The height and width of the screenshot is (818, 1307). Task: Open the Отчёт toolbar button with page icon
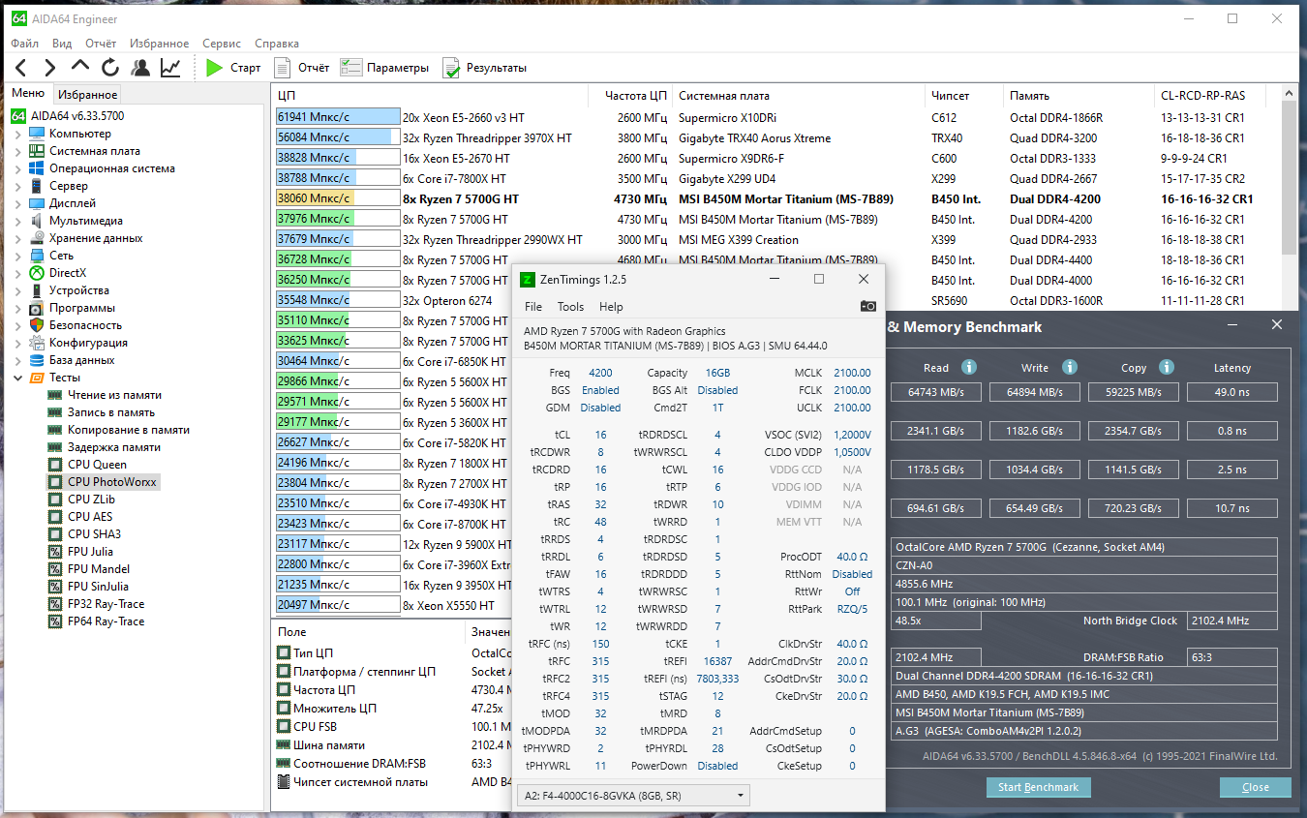coord(301,68)
